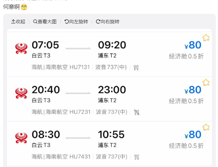
Task: Toggle the favorite star on flight HU7231
Action: [x=206, y=83]
